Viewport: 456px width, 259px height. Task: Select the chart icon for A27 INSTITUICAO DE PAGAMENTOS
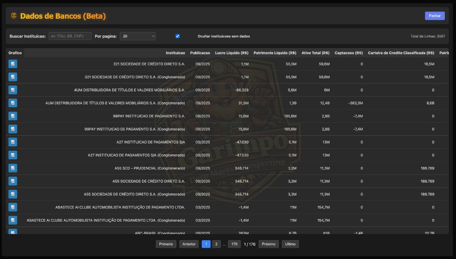12,142
